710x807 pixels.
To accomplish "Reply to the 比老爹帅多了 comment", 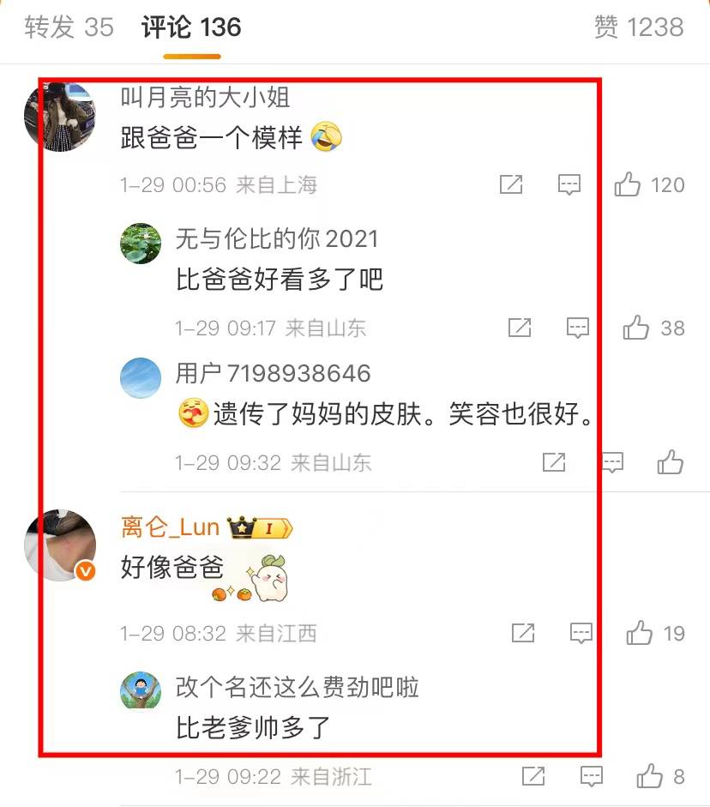I will (591, 776).
